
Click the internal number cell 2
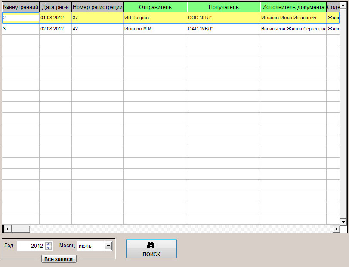tap(21, 18)
